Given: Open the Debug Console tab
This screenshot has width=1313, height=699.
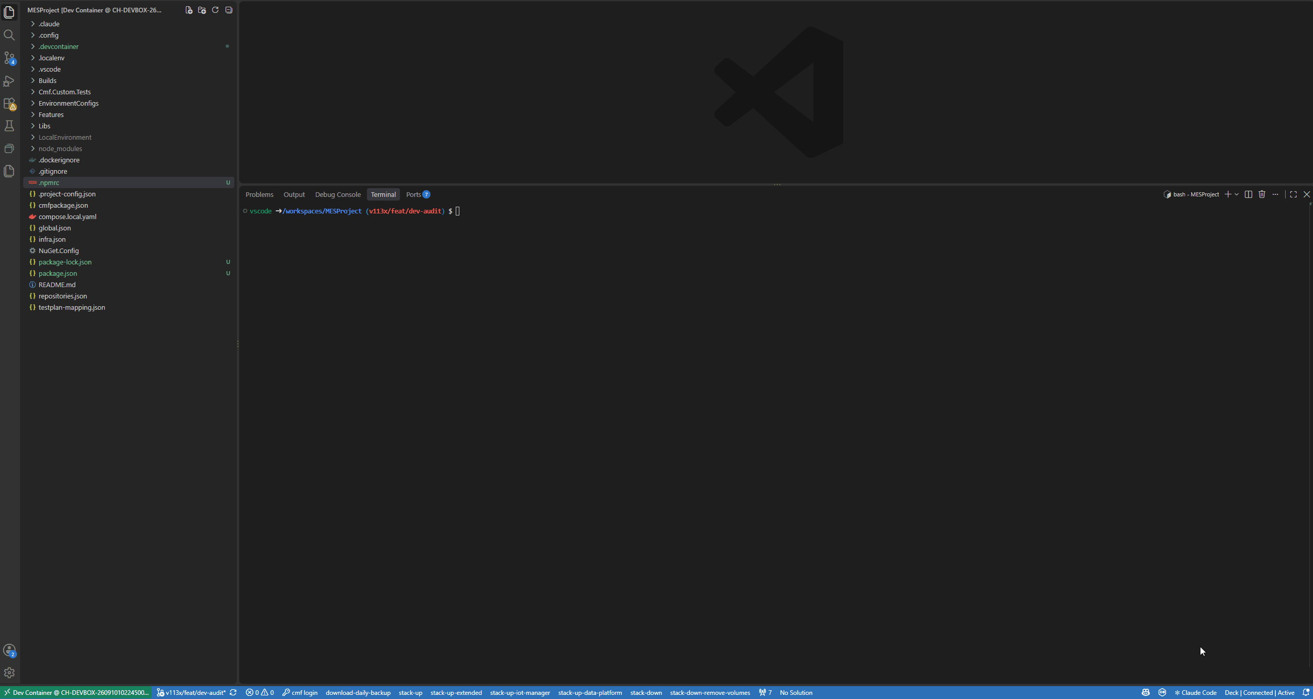Looking at the screenshot, I should coord(338,194).
